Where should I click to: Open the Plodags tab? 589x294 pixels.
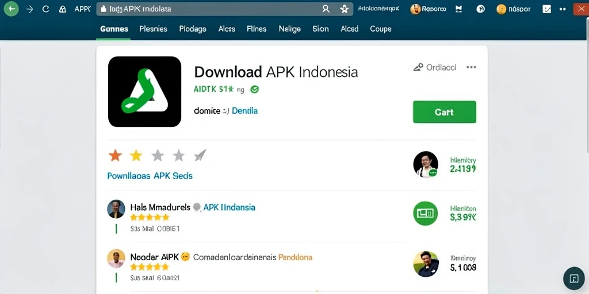click(193, 29)
